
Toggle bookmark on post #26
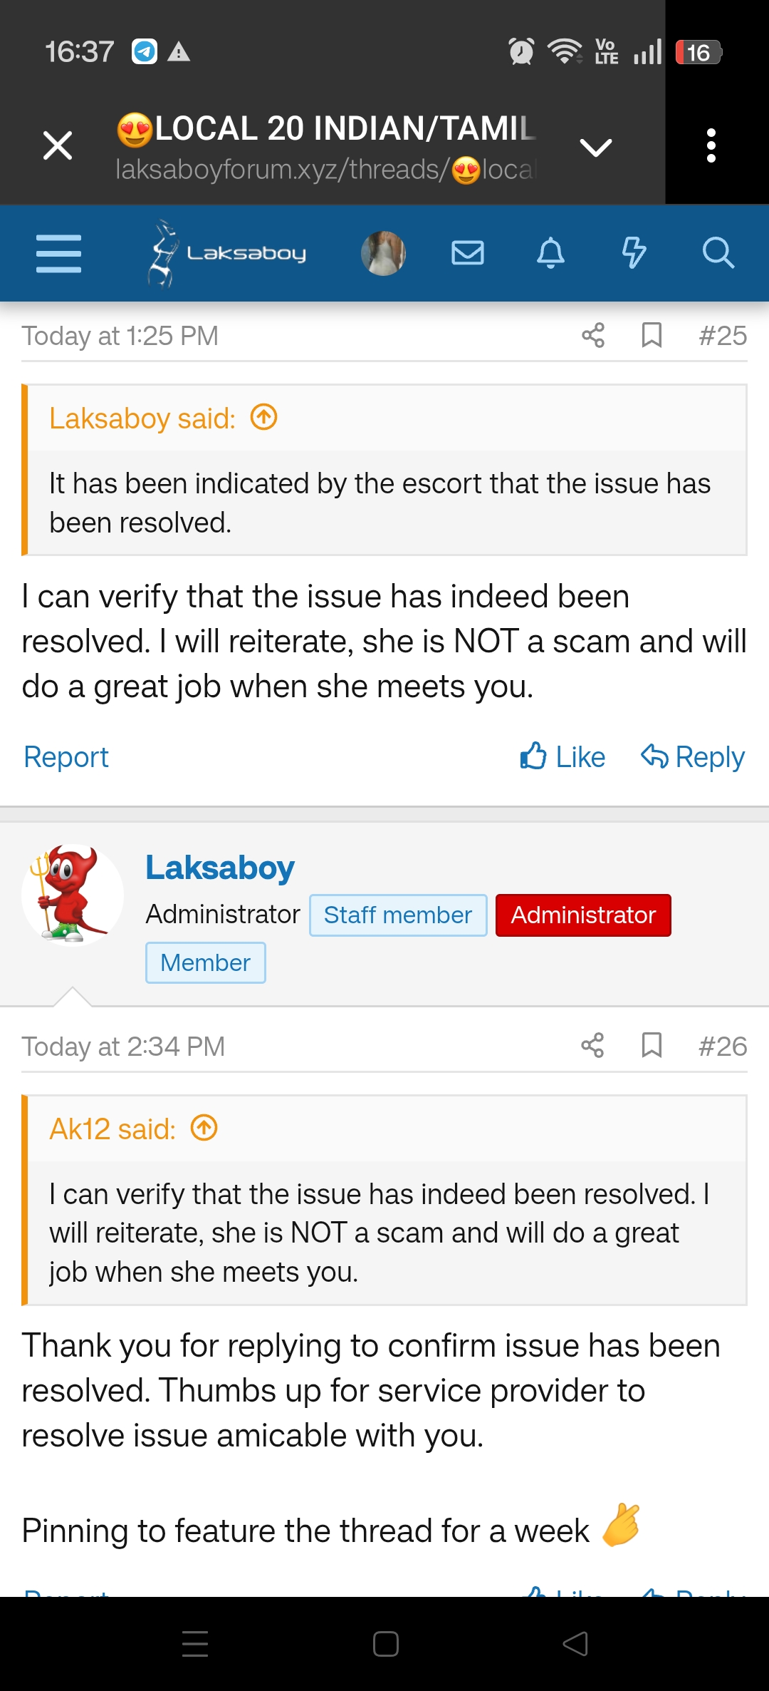[x=652, y=1046]
